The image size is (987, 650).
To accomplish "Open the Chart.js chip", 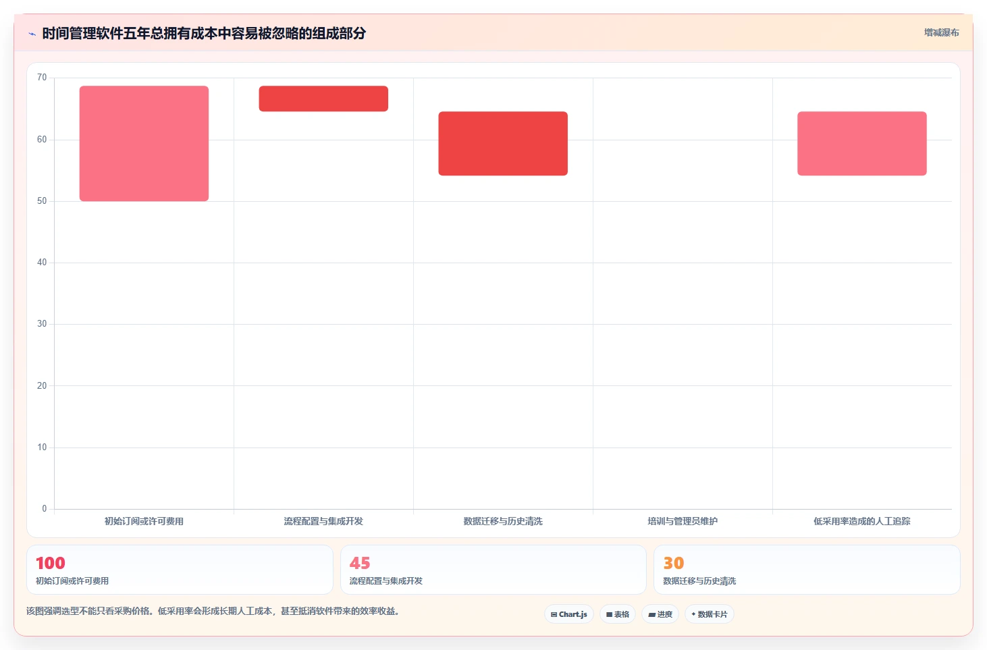I will [x=569, y=614].
